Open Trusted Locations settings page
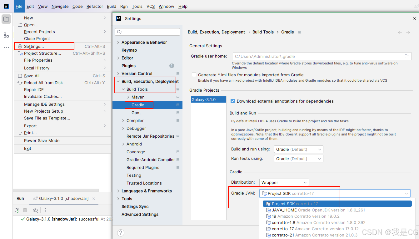419x239 pixels. click(x=144, y=183)
